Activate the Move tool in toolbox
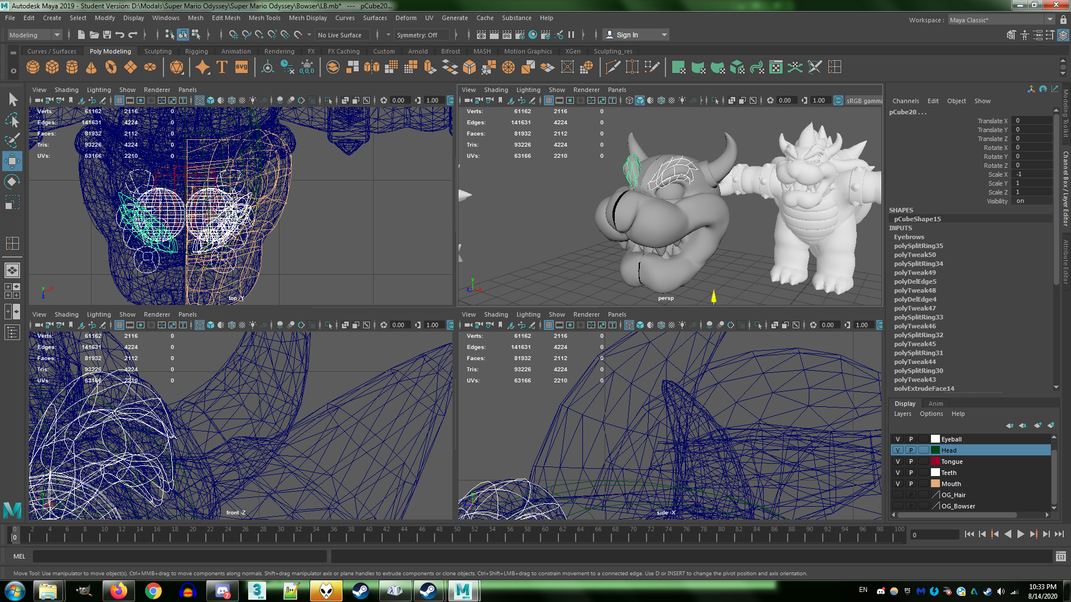The height and width of the screenshot is (602, 1071). point(12,161)
